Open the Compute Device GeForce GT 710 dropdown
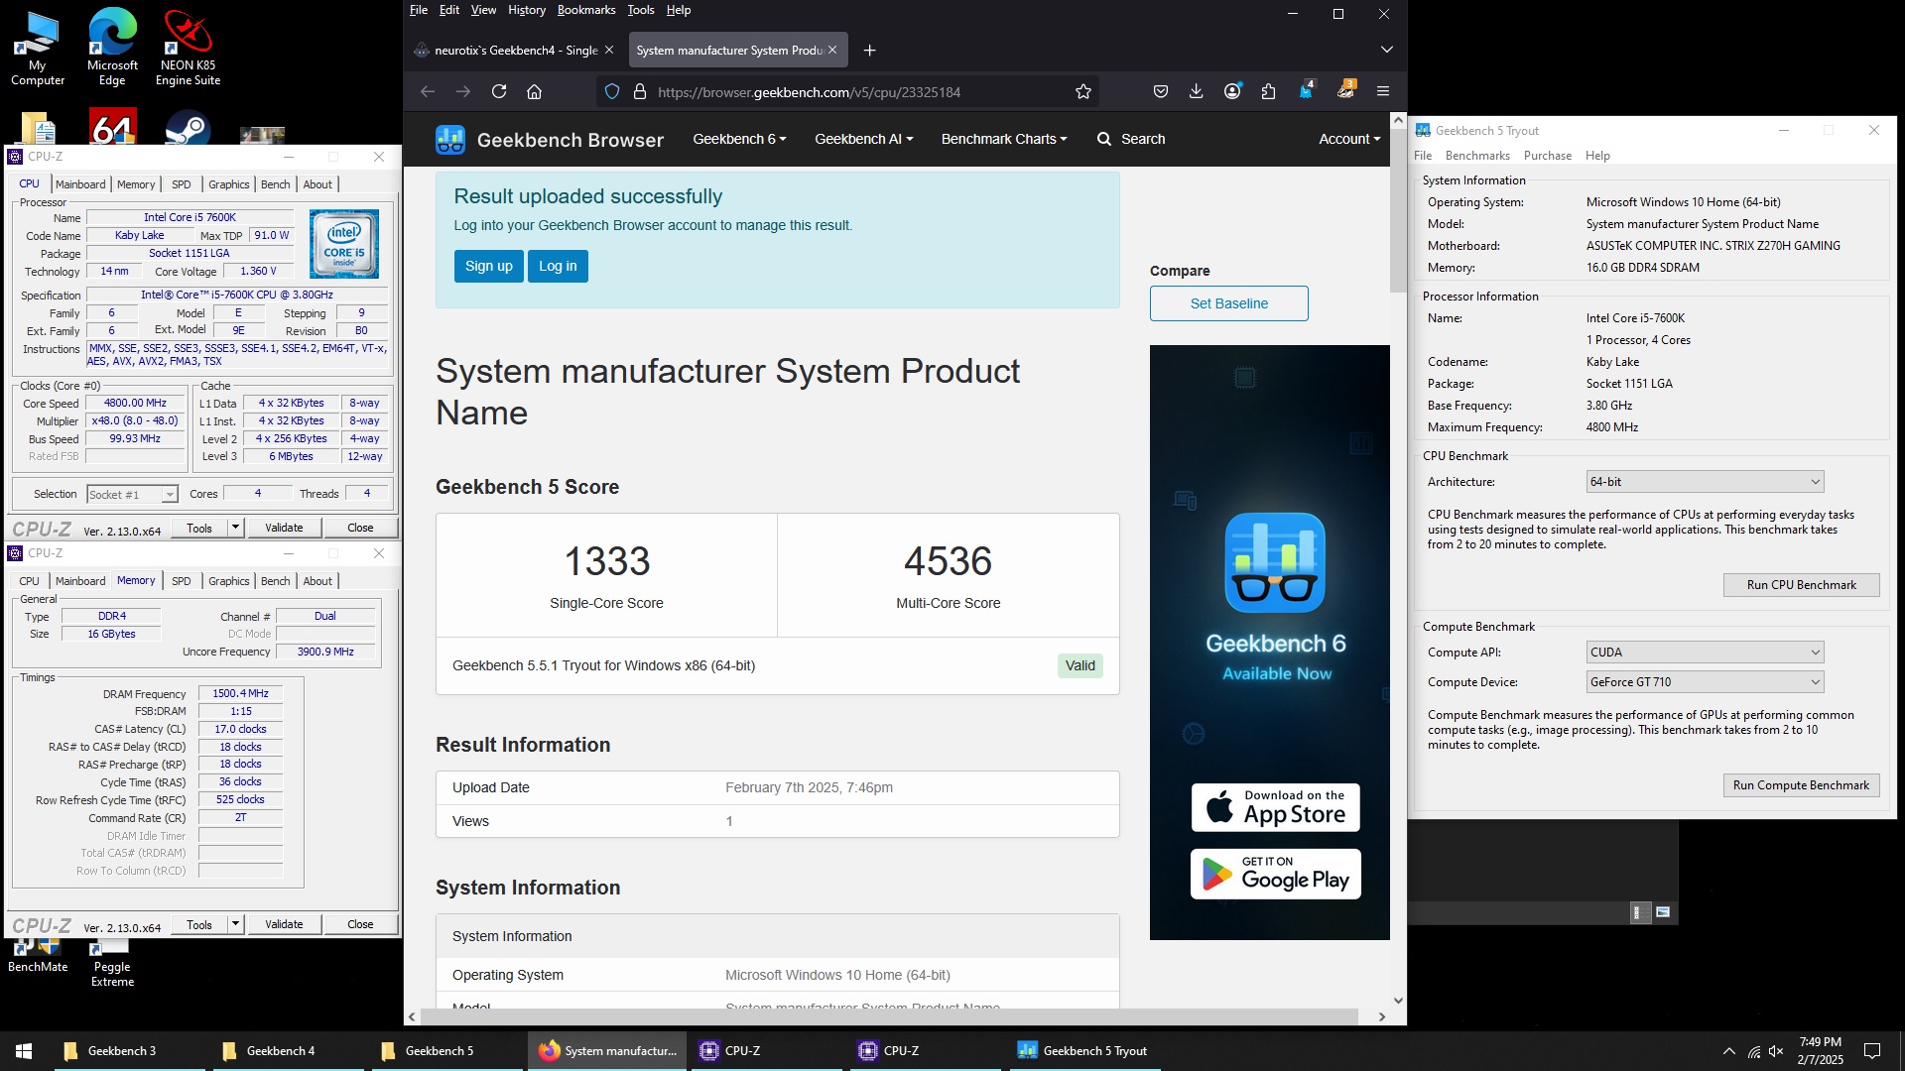 pos(1705,682)
